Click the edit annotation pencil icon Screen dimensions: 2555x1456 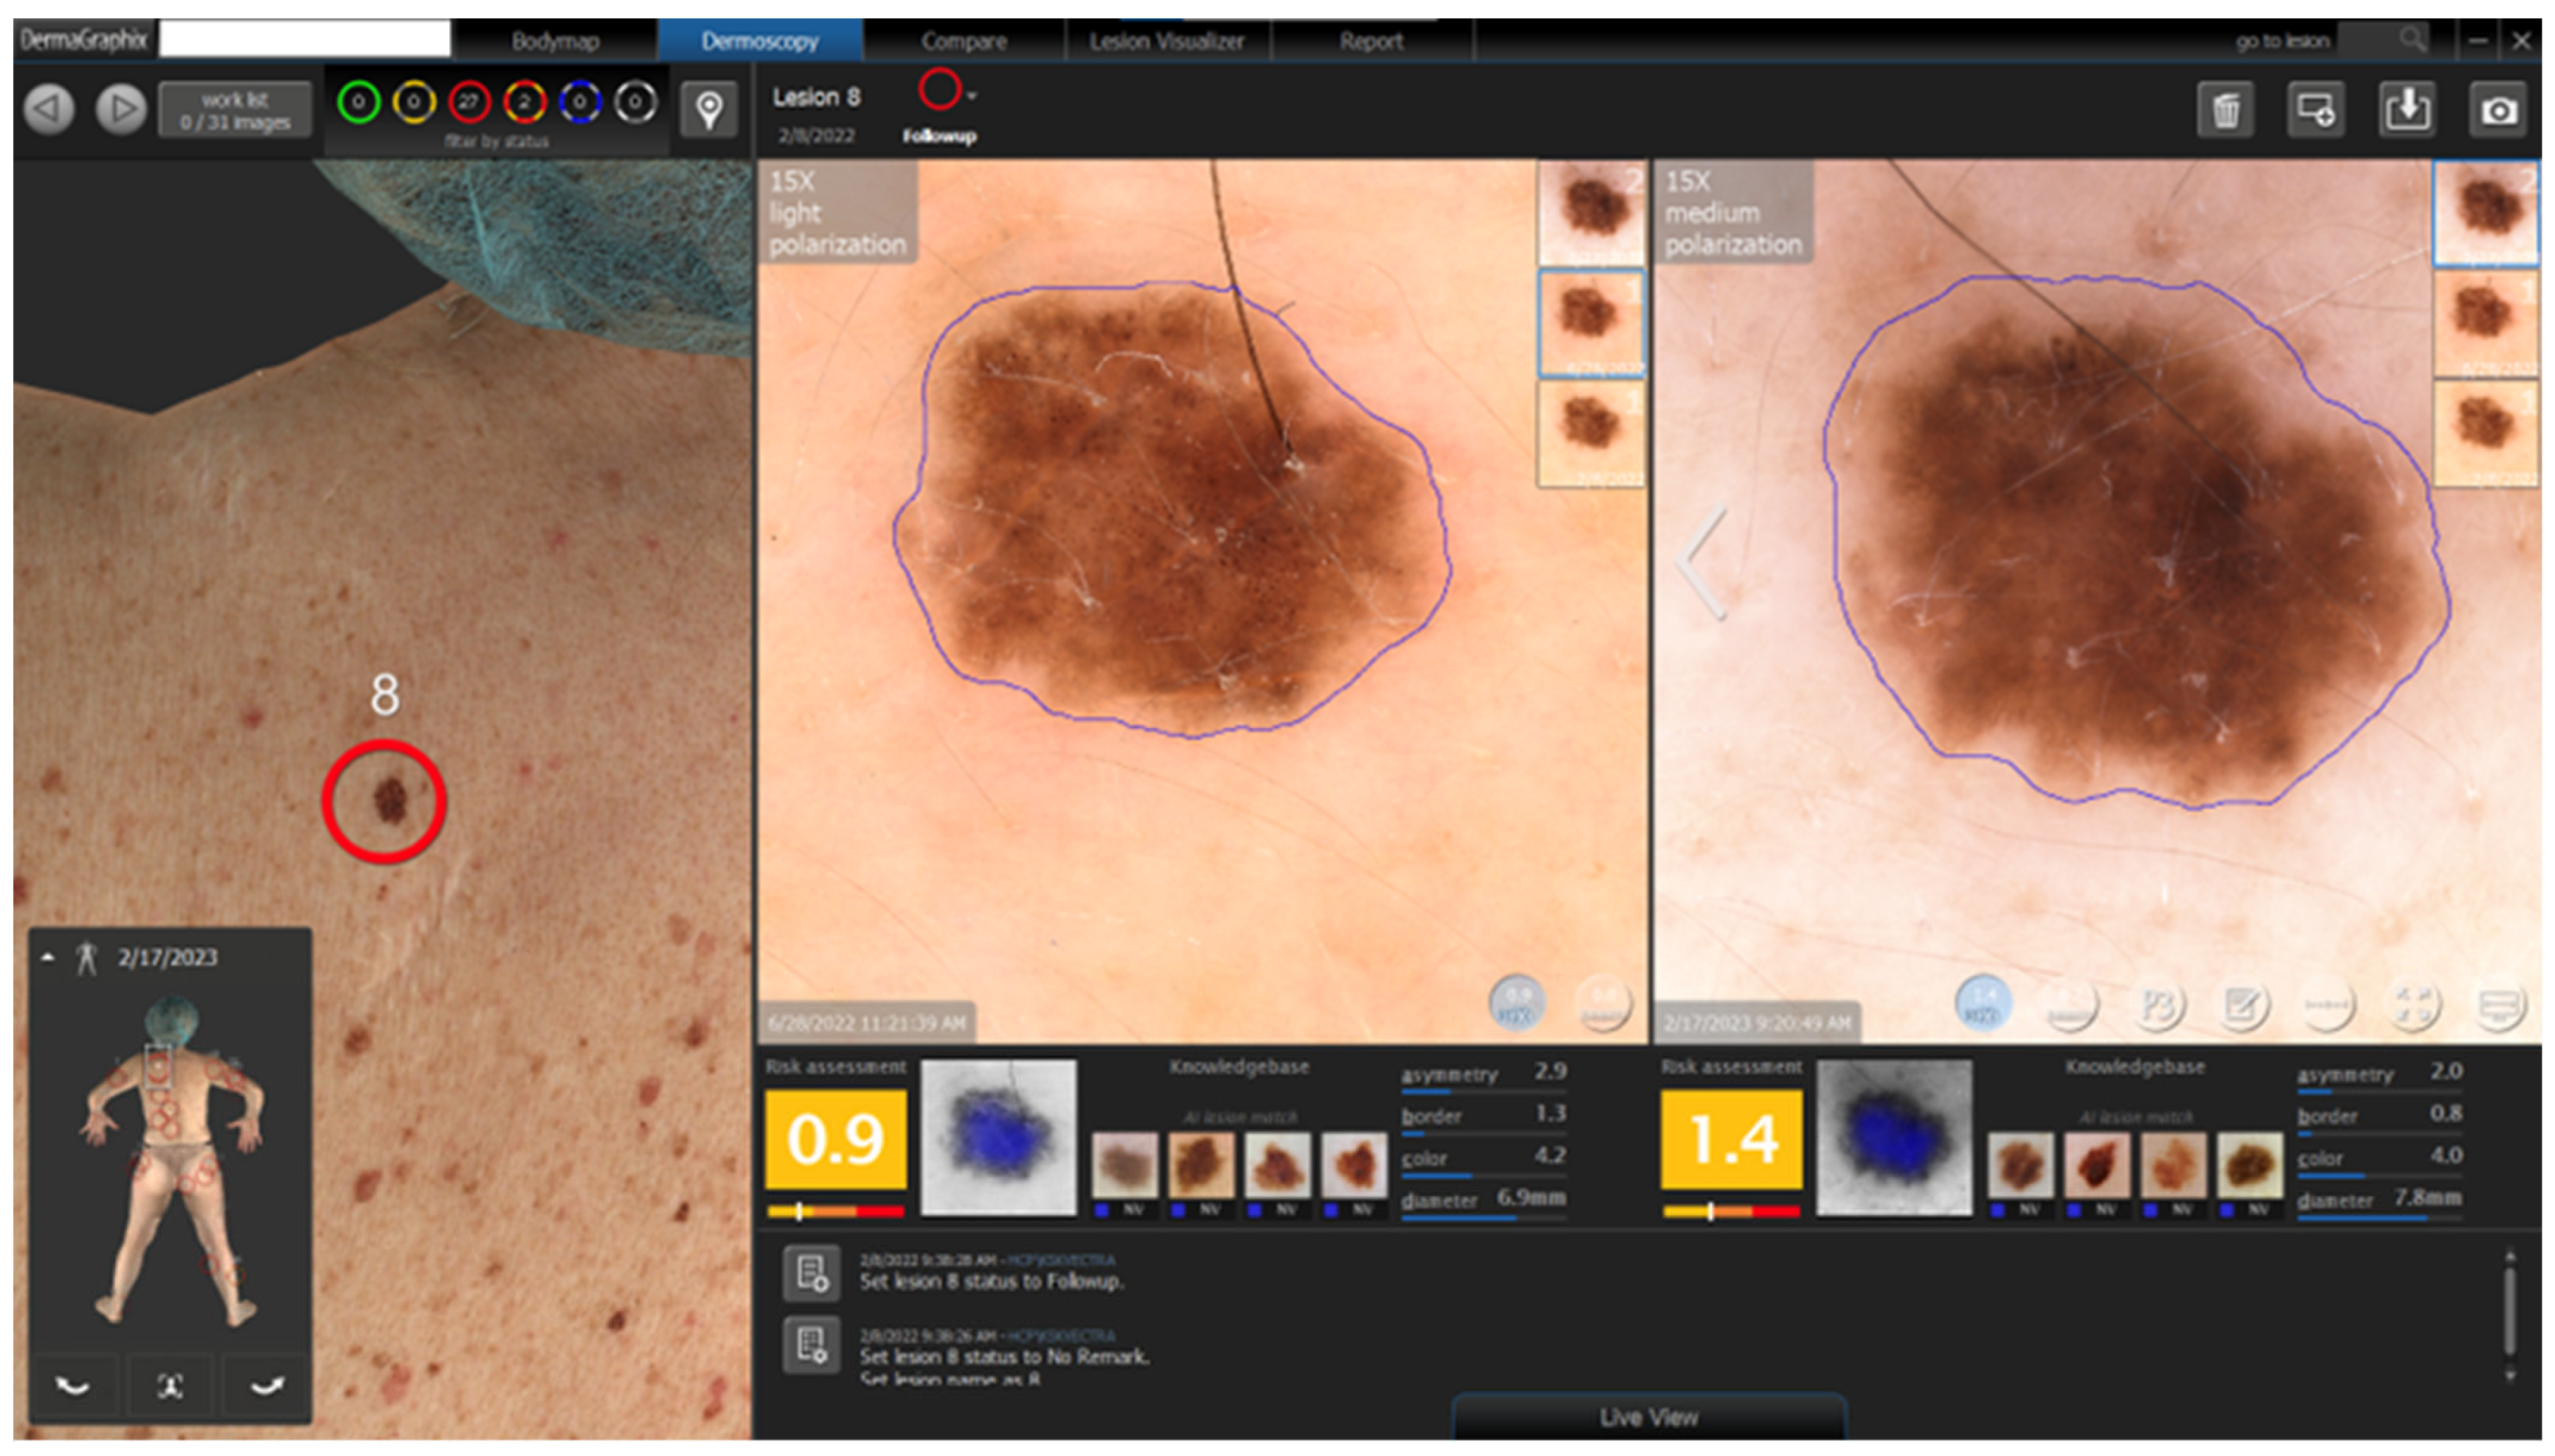coord(2241,1004)
